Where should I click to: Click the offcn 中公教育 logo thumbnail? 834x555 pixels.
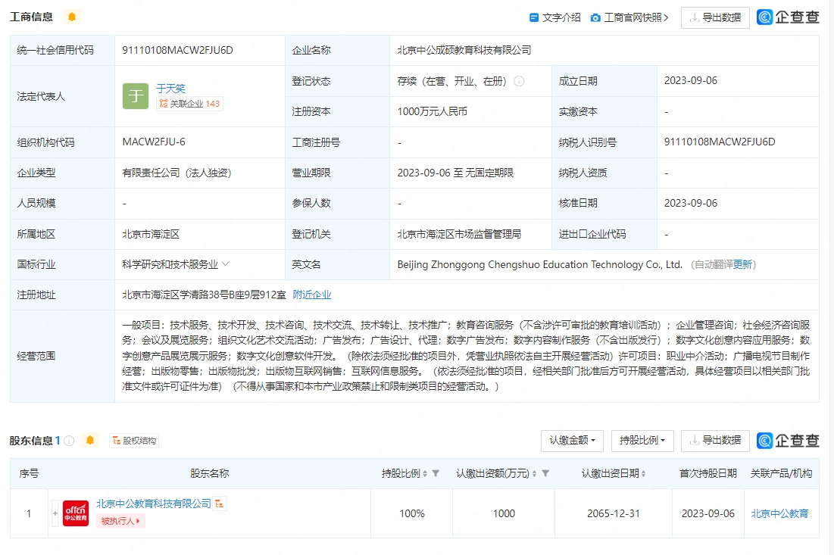76,513
